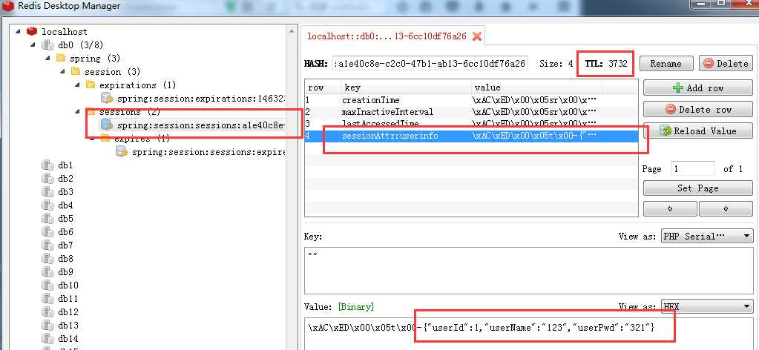Screen dimensions: 759x350
Task: Click the db5 database icon
Action: point(47,218)
